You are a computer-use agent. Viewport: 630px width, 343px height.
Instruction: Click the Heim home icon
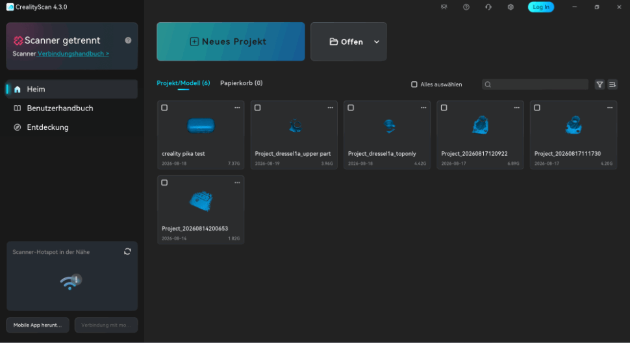click(x=18, y=89)
